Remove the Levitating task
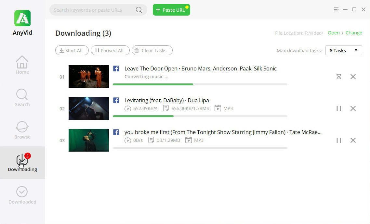Image resolution: width=370 pixels, height=224 pixels. click(353, 108)
